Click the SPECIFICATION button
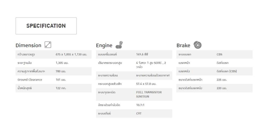The image size is (263, 131). (46, 26)
